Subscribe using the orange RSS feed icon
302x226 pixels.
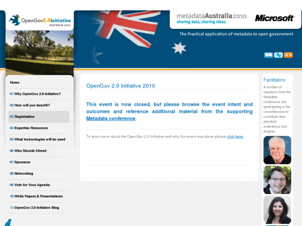click(288, 55)
